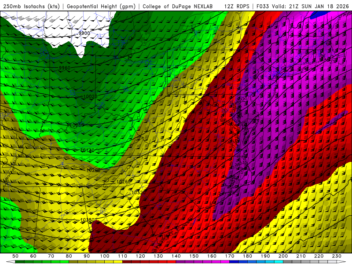Viewport: 352px width, 264px height.
Task: Click the 160 value on the color scale
Action: point(212,256)
